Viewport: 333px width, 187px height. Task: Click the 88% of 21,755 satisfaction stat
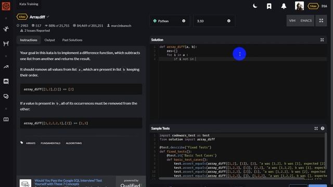57,25
